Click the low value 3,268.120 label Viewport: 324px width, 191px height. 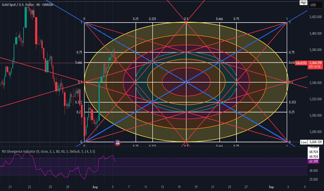coord(315,142)
